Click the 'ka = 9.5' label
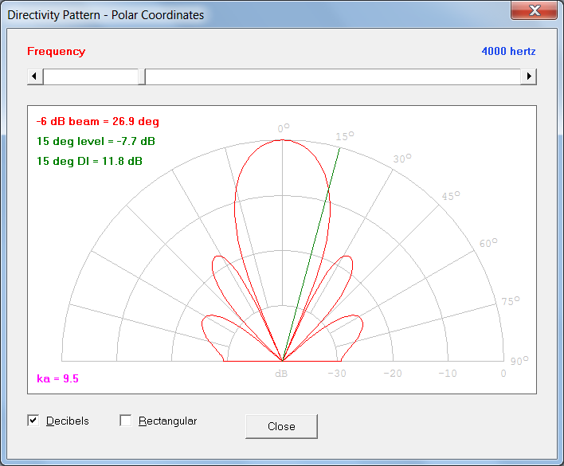Image resolution: width=564 pixels, height=466 pixels. click(57, 378)
